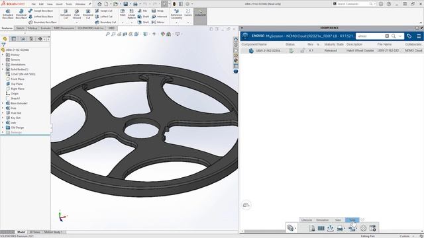This screenshot has width=424, height=238.
Task: Choose Lofted Cut command
Action: 103,17
